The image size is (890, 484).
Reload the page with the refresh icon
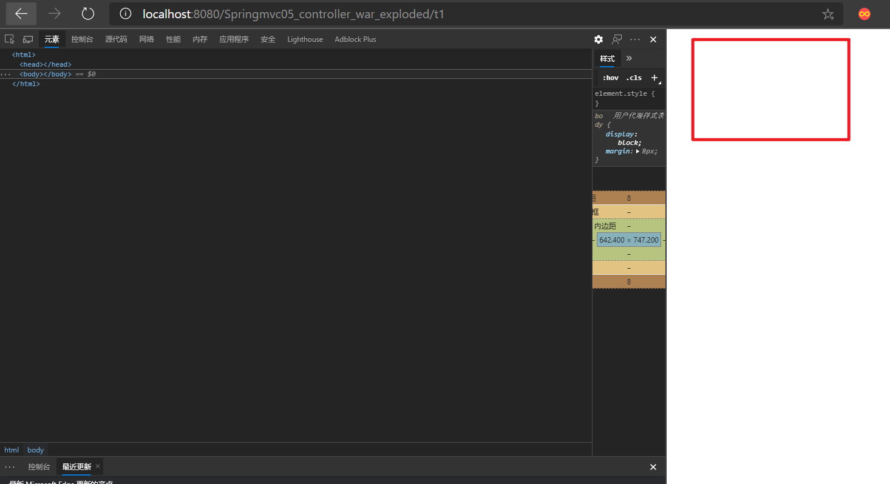pos(88,13)
